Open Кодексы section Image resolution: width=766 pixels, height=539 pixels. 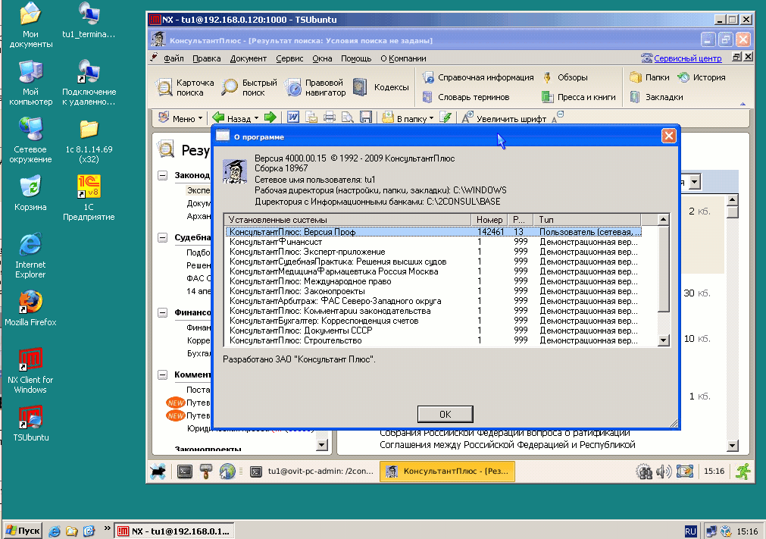click(381, 87)
